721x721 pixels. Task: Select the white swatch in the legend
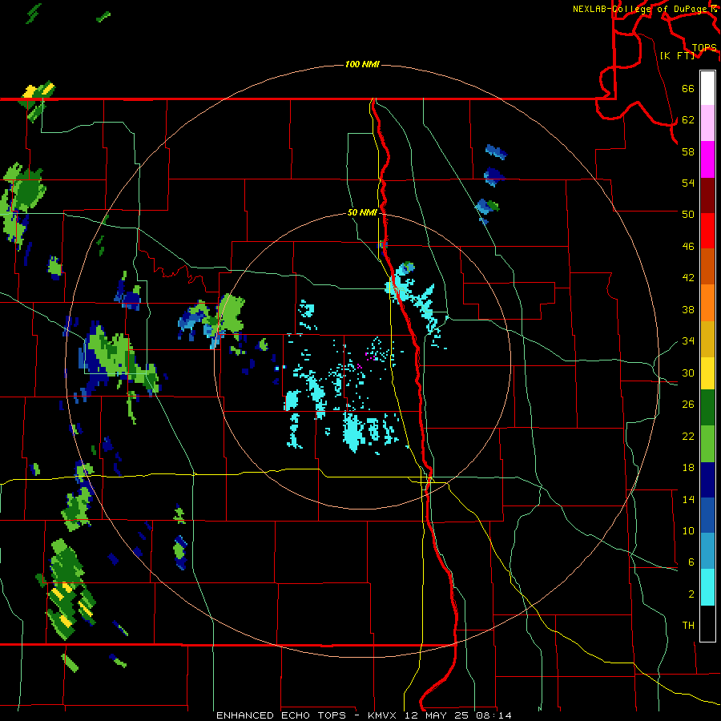707,88
